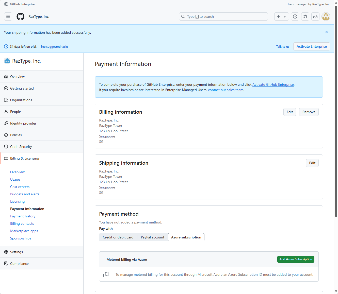This screenshot has width=338, height=294.
Task: Click the Activate Enterprise button
Action: tap(312, 46)
